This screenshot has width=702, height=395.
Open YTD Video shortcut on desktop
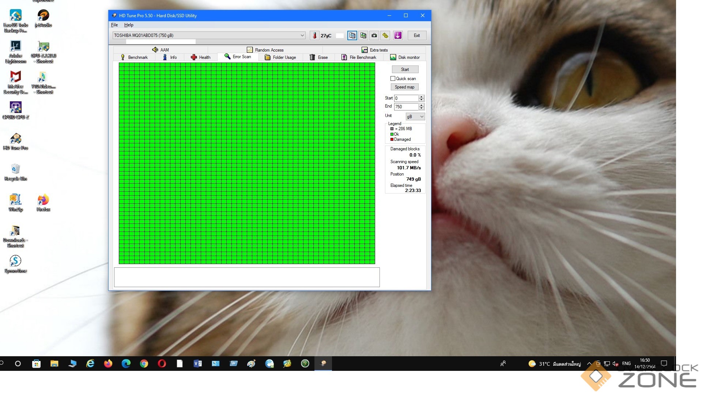[x=44, y=82]
